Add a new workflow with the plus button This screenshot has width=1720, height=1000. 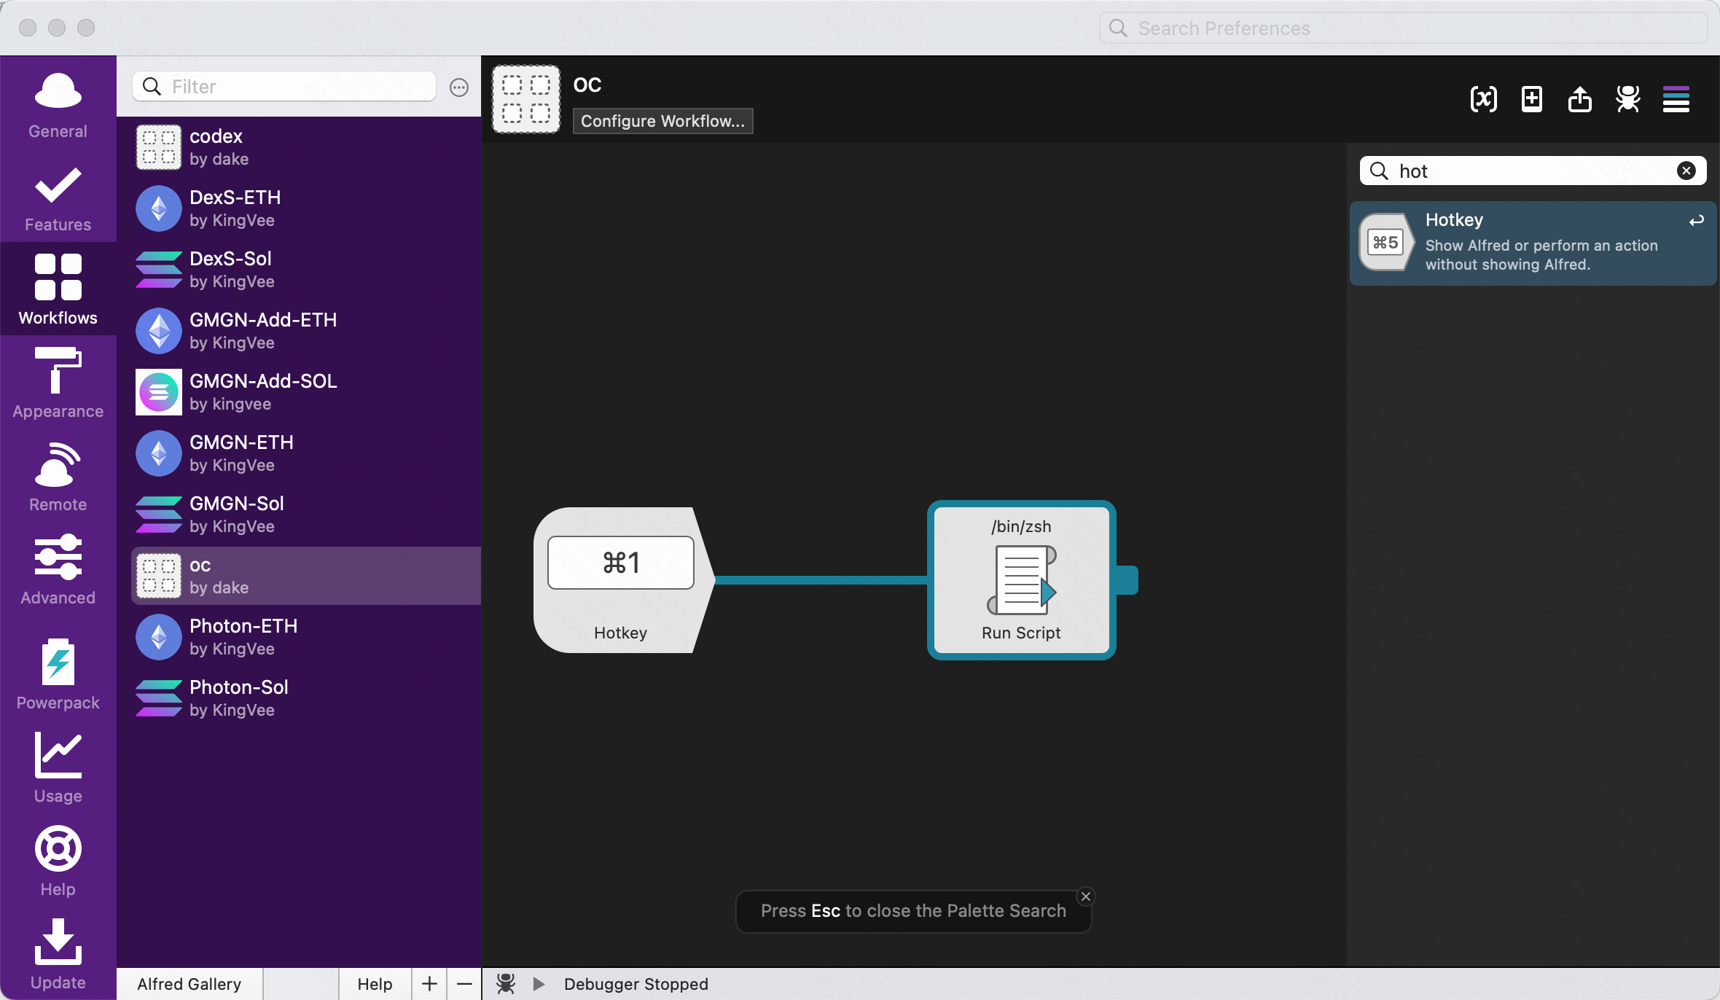point(429,984)
